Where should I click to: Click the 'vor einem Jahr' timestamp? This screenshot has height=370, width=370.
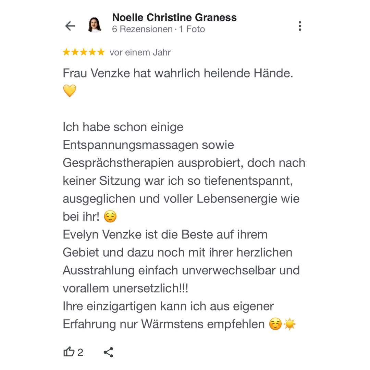140,52
